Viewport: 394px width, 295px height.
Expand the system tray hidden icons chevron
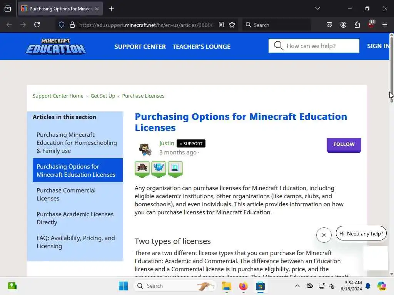click(297, 286)
